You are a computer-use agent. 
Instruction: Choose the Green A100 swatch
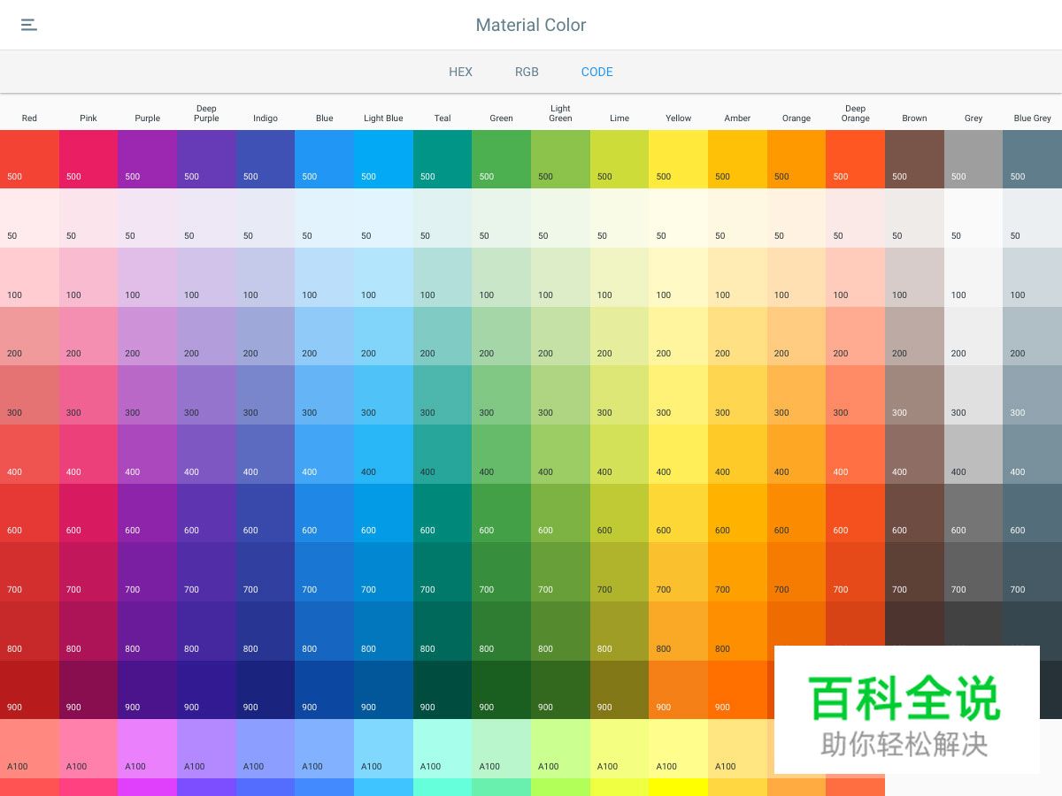click(501, 748)
